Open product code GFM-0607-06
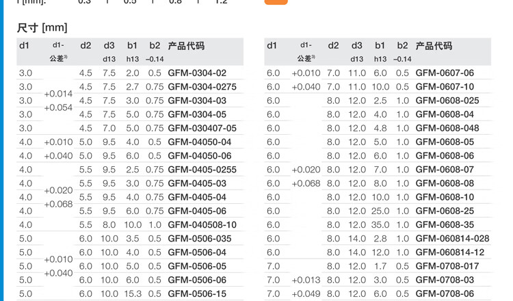Screen dimensions: 513x301 coord(445,73)
